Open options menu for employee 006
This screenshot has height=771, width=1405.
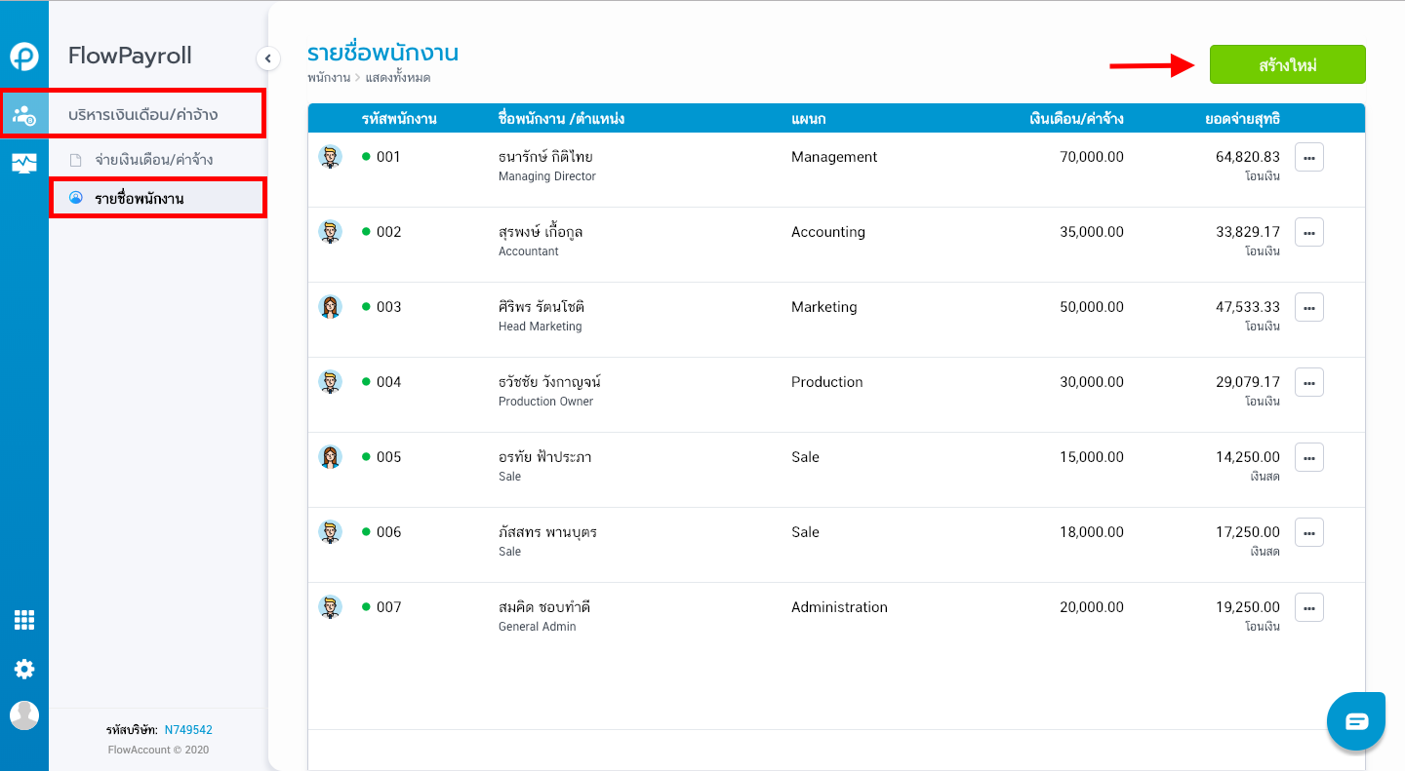(x=1309, y=532)
